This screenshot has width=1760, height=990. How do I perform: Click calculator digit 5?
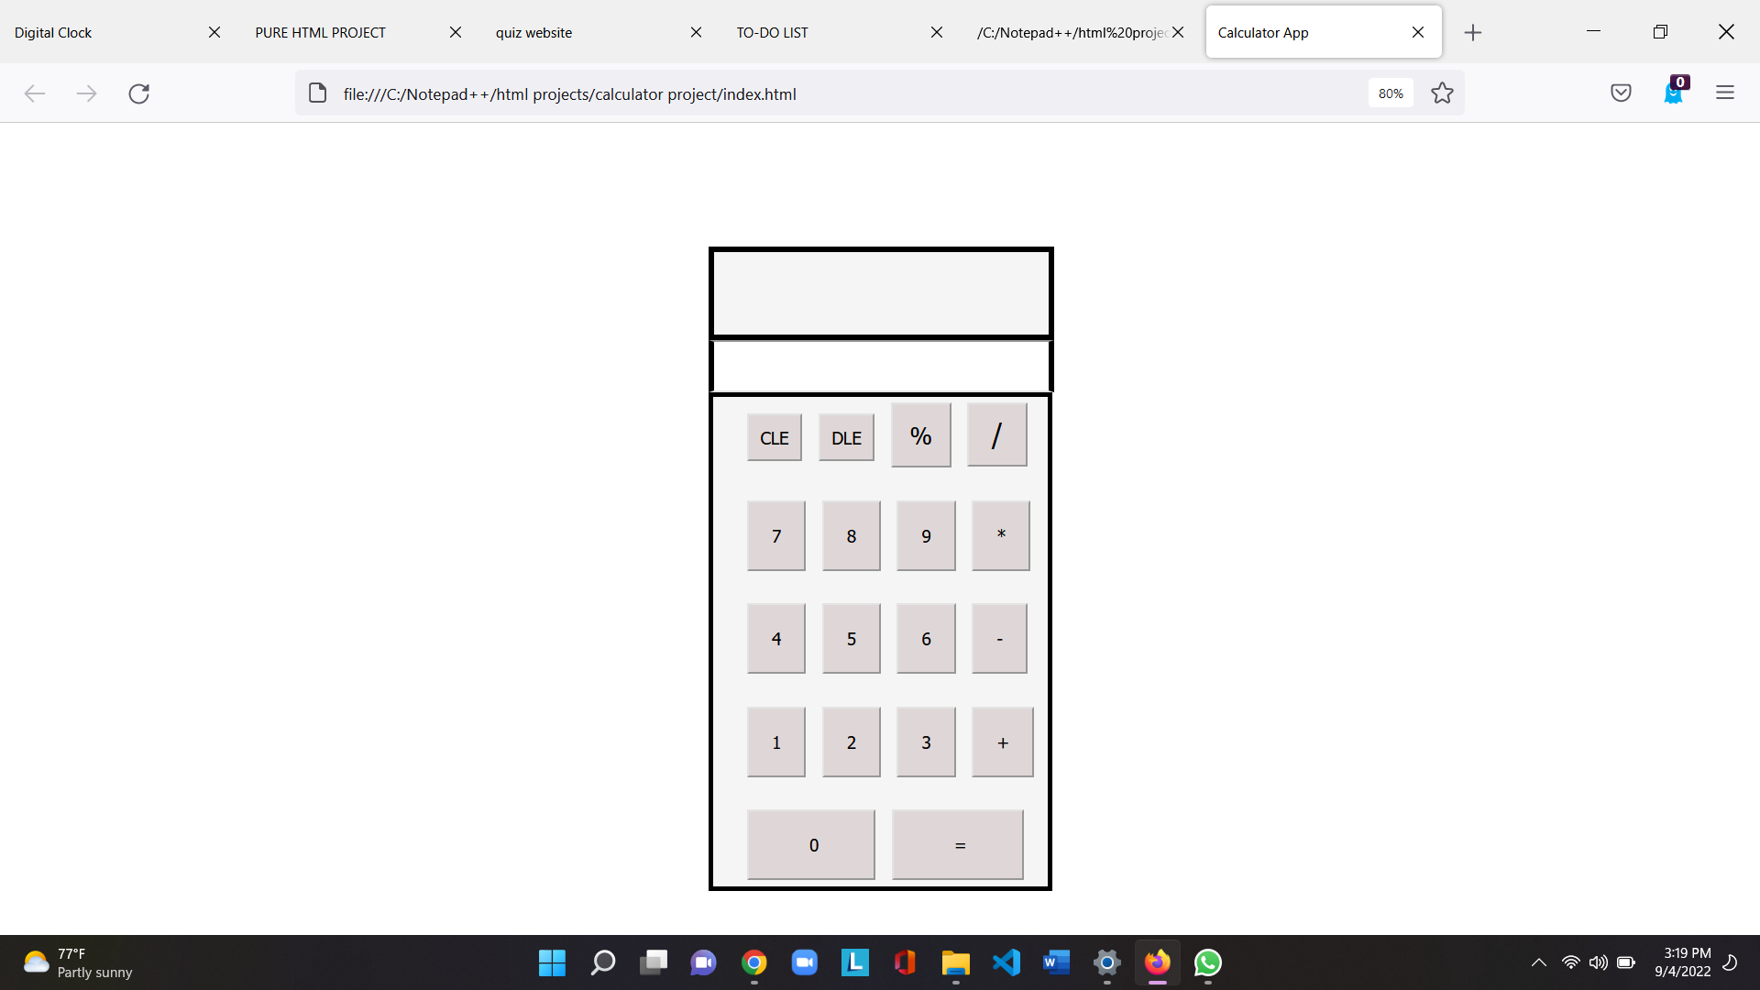[851, 638]
